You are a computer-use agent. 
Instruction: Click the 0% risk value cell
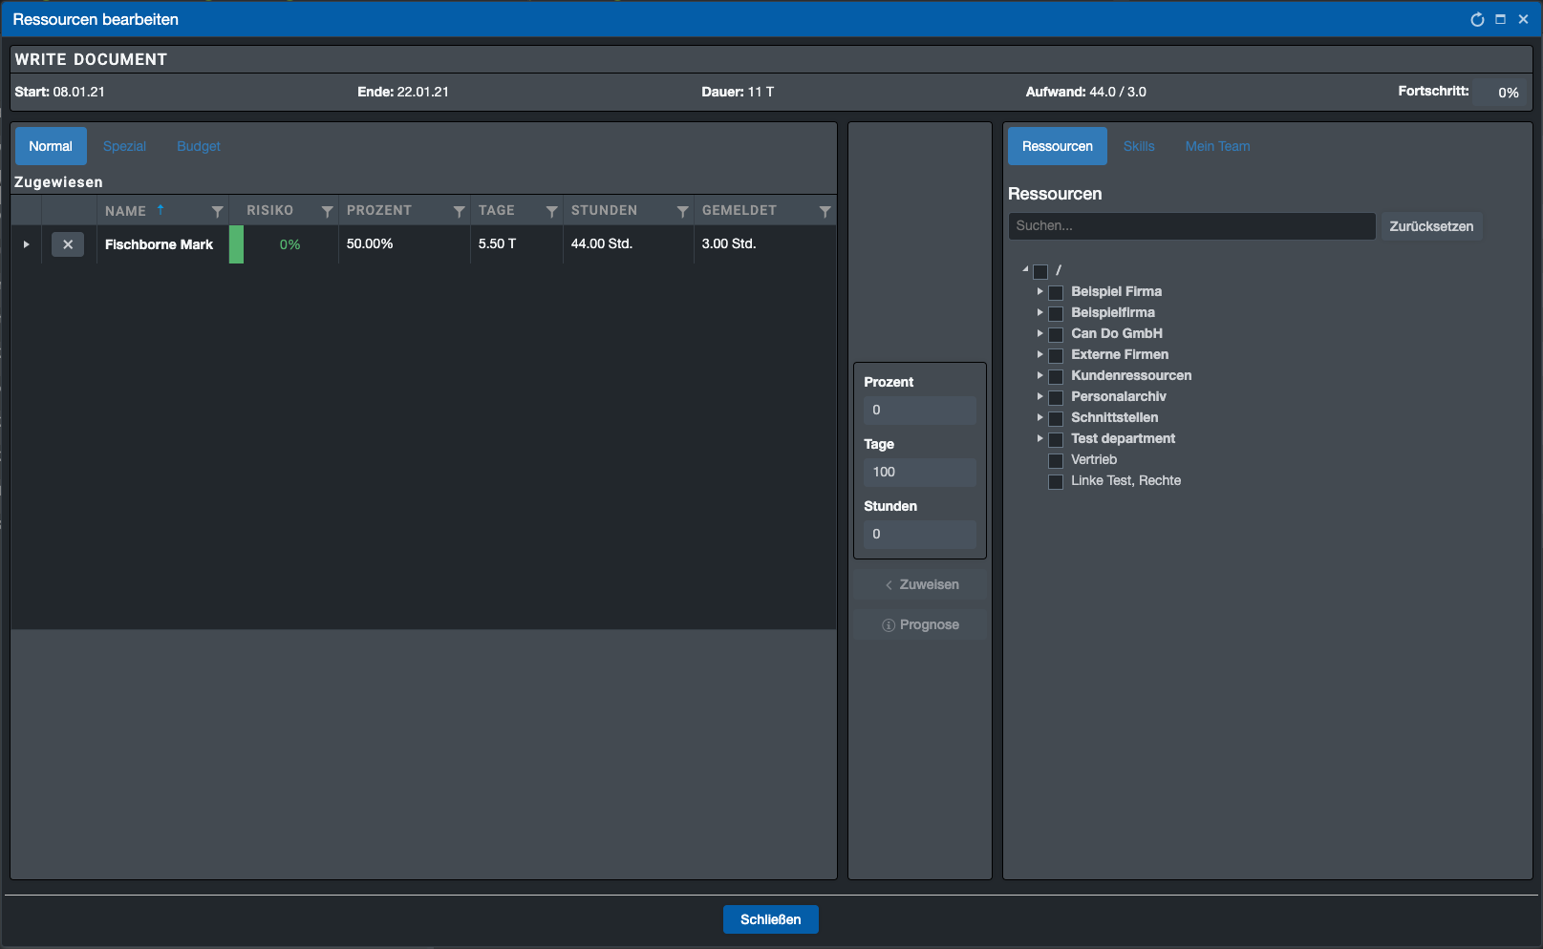click(290, 244)
